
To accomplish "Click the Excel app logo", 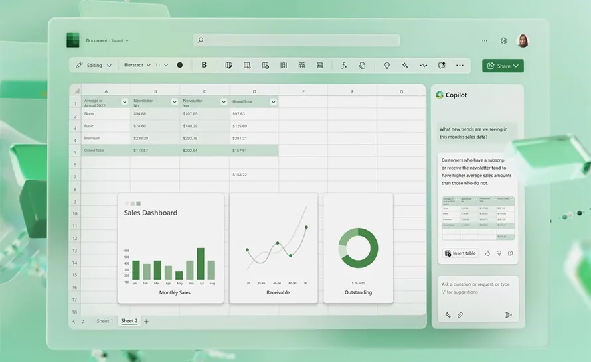I will click(x=73, y=40).
